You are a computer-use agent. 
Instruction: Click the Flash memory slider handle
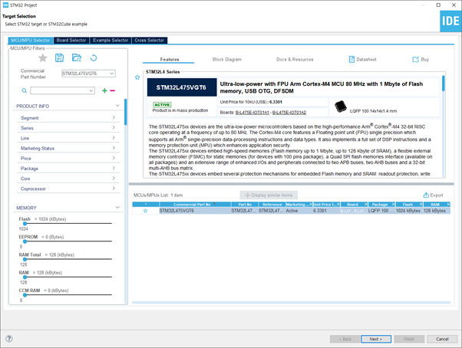(25, 224)
